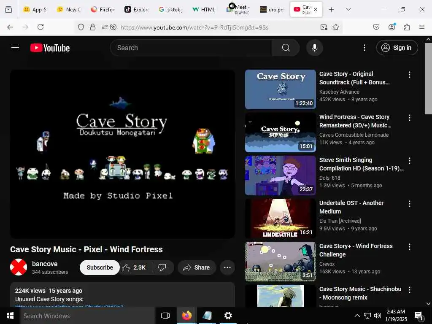Open options for Wind Fortress Remastered video
This screenshot has width=432, height=324.
pyautogui.click(x=409, y=118)
